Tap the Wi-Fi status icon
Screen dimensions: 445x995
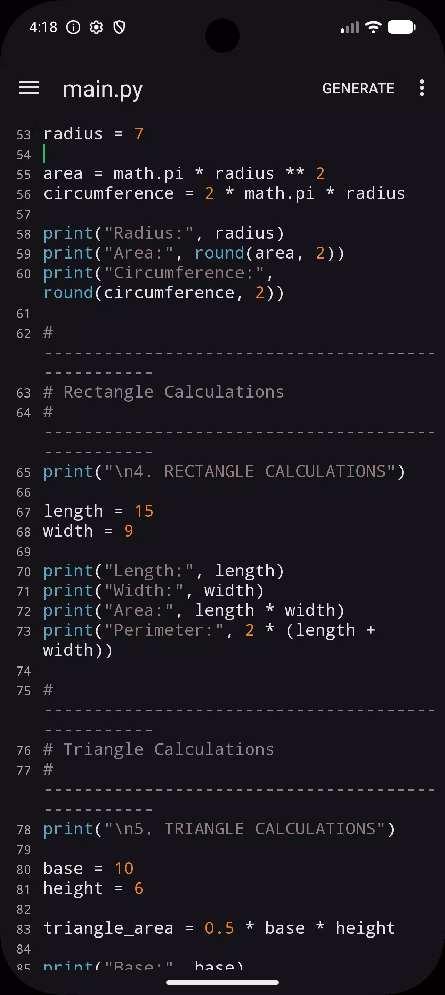tap(373, 27)
